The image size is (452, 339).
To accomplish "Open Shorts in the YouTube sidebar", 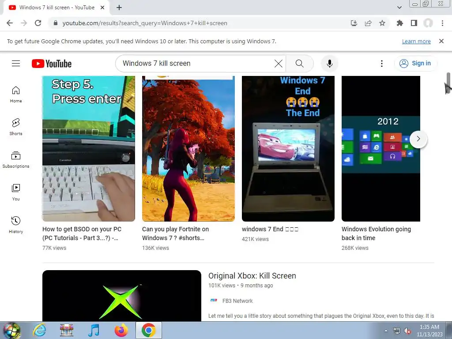I will pyautogui.click(x=16, y=127).
